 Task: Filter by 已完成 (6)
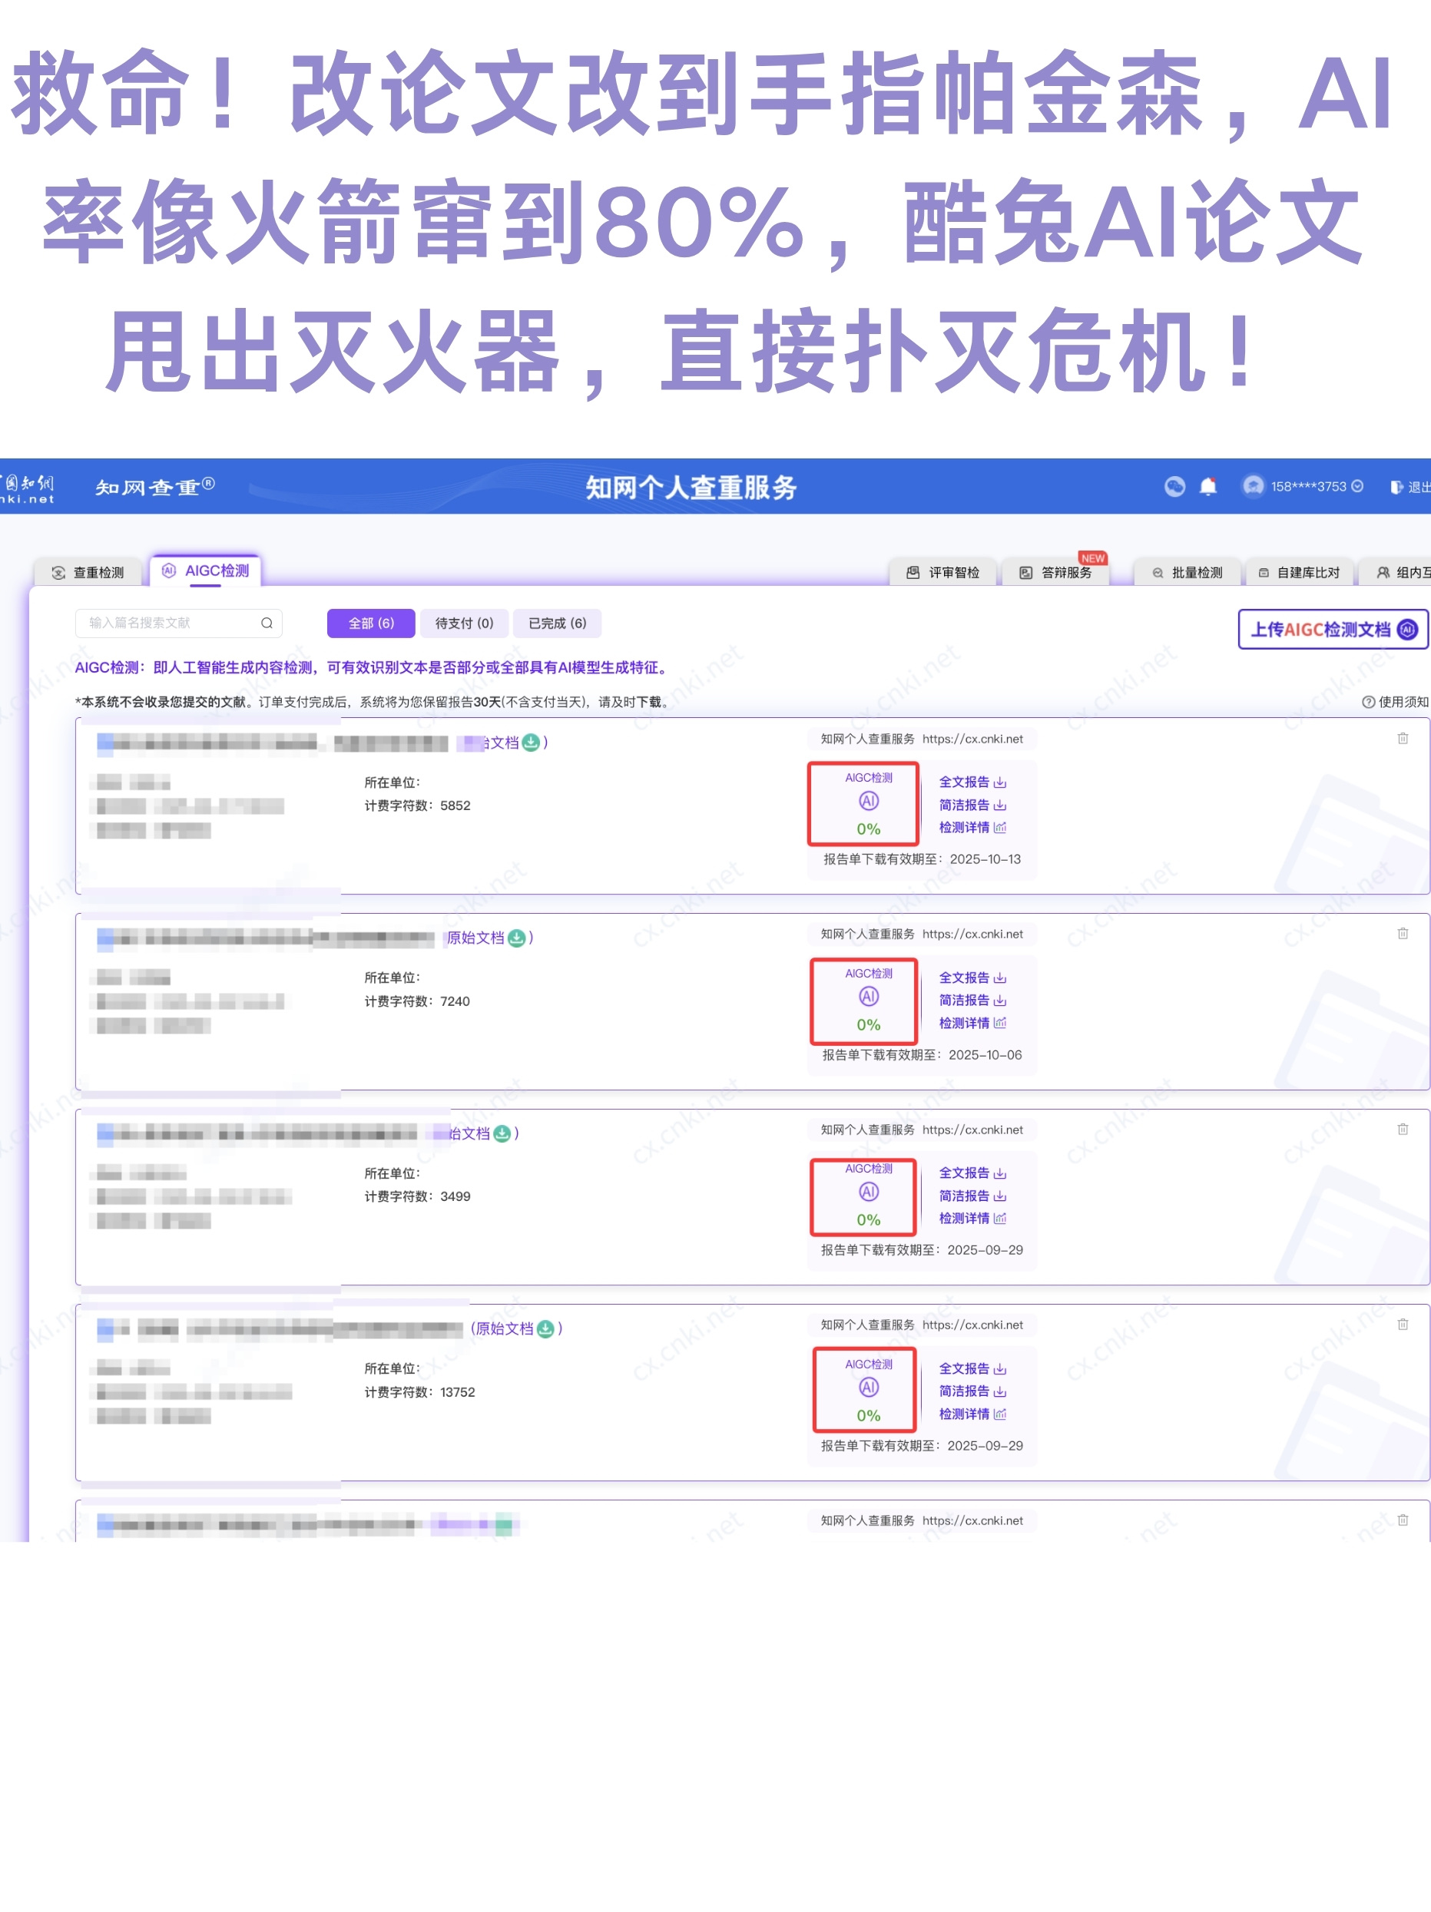coord(558,624)
